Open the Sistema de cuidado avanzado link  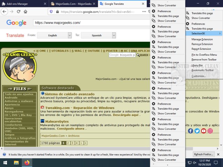[x=70, y=94]
